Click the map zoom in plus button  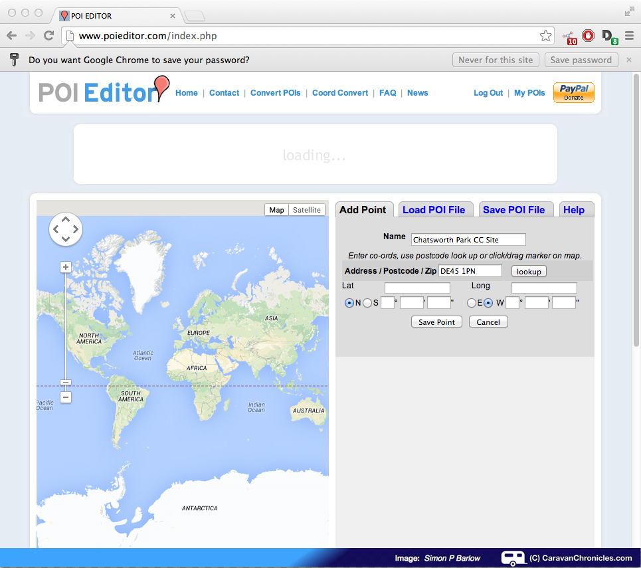(x=65, y=267)
